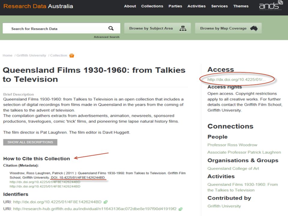The image size is (288, 216).
Task: Click the search magnifier icon
Action: click(x=111, y=28)
